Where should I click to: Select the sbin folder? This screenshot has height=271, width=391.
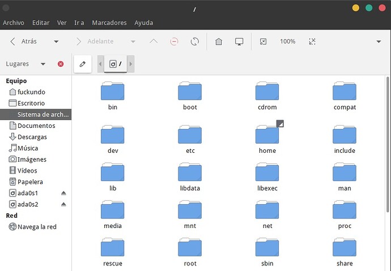coord(267,252)
